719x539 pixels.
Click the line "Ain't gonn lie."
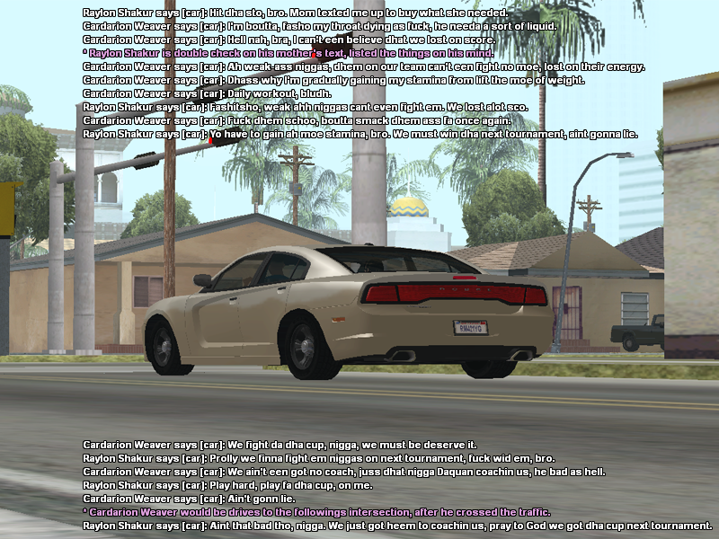pos(189,499)
